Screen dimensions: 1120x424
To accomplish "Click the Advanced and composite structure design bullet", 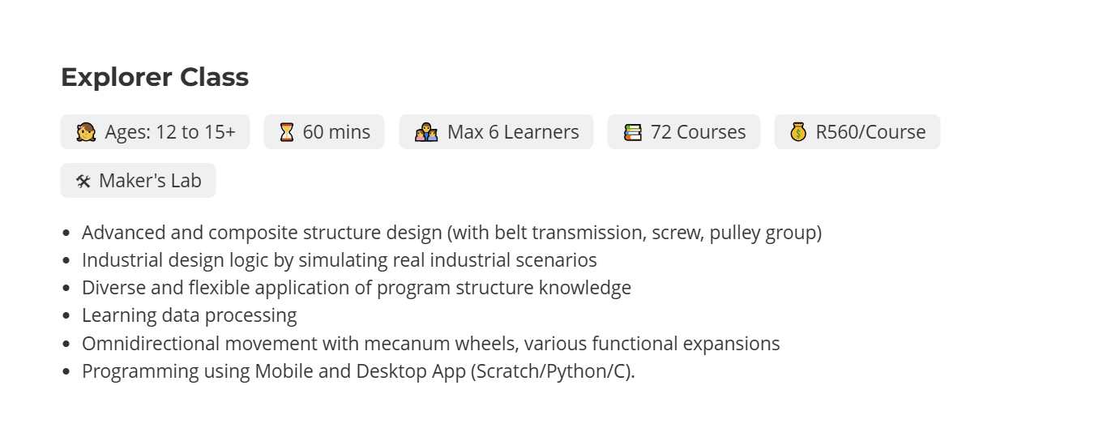I will tap(452, 233).
